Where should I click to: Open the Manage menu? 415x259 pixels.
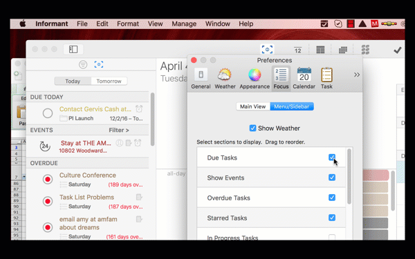184,23
